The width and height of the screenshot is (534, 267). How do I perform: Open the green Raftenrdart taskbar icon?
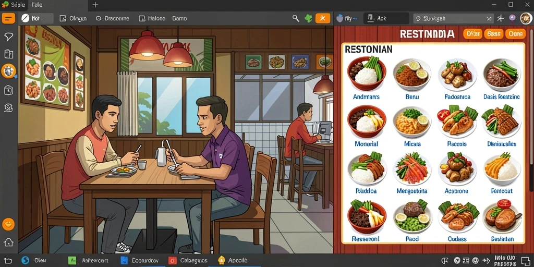[x=72, y=261]
